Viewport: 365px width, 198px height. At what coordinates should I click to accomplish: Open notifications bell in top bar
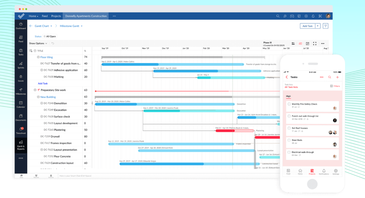pos(313,16)
